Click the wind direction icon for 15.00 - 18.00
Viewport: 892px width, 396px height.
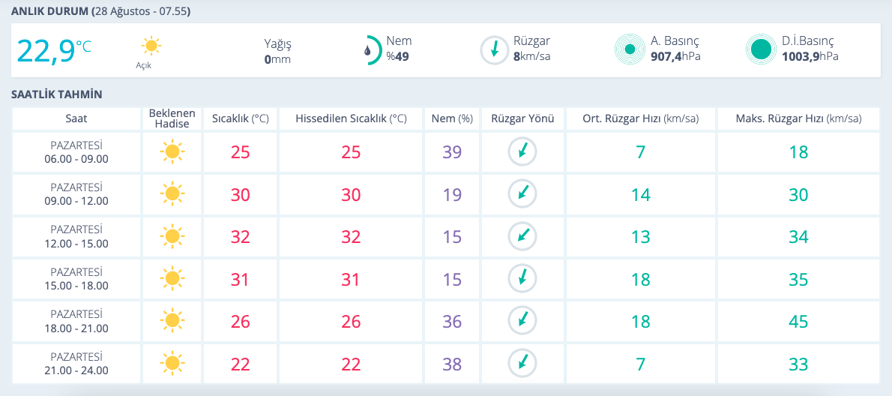pos(522,279)
